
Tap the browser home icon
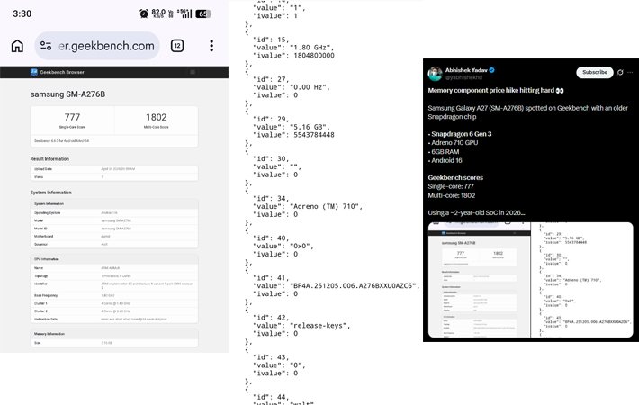tap(17, 46)
